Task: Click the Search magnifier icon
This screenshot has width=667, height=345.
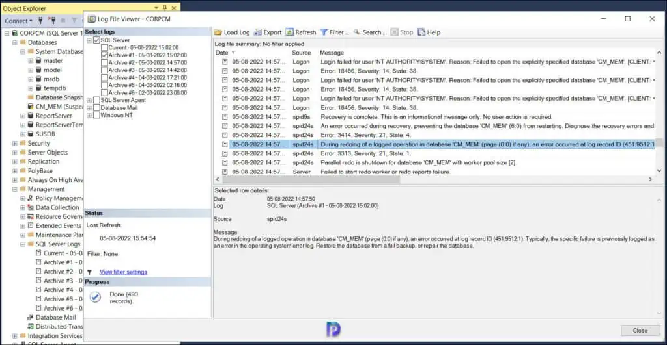Action: tap(356, 32)
